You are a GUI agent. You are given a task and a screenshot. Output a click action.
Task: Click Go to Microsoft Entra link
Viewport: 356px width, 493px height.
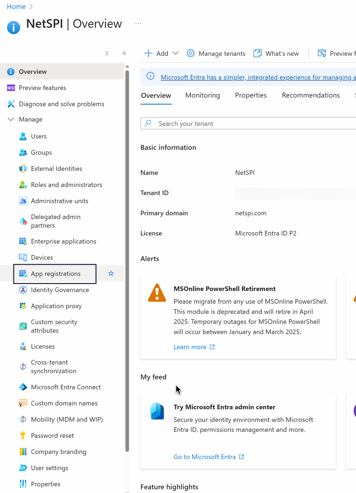(209, 457)
